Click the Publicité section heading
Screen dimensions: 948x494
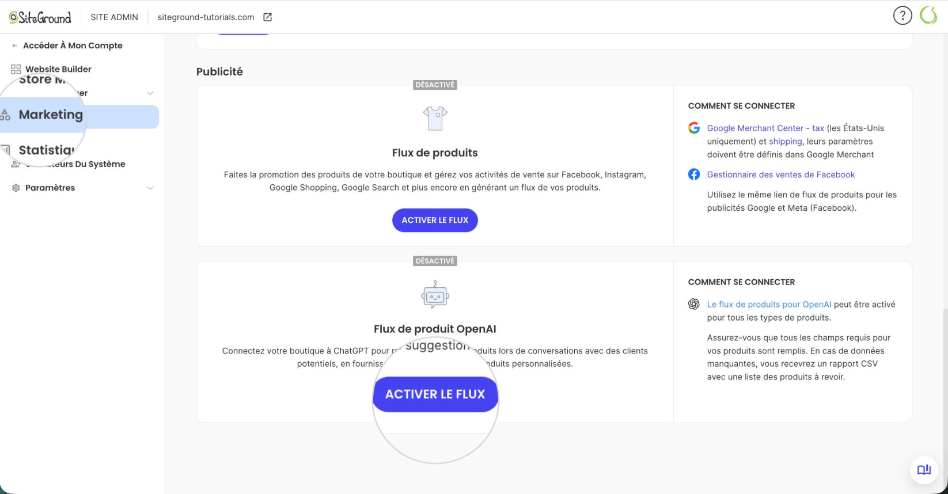(x=219, y=71)
